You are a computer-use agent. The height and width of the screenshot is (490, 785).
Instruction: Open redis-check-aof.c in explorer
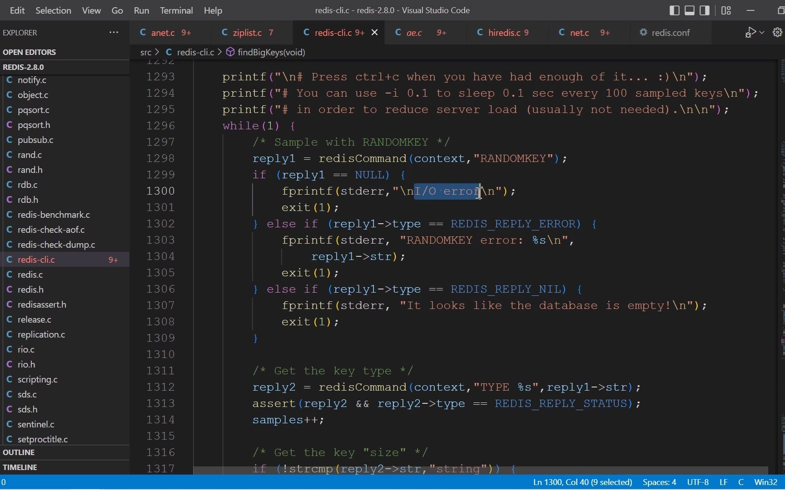65,230
